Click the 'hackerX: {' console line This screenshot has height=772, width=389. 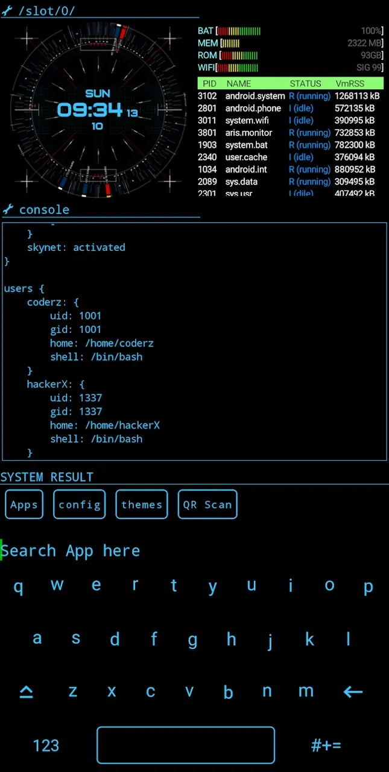click(55, 384)
